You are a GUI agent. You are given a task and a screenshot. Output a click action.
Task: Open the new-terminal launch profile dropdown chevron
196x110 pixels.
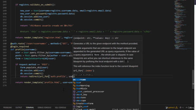pyautogui.click(x=183, y=108)
